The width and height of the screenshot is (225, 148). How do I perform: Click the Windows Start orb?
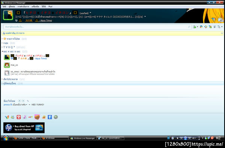click(x=6, y=138)
